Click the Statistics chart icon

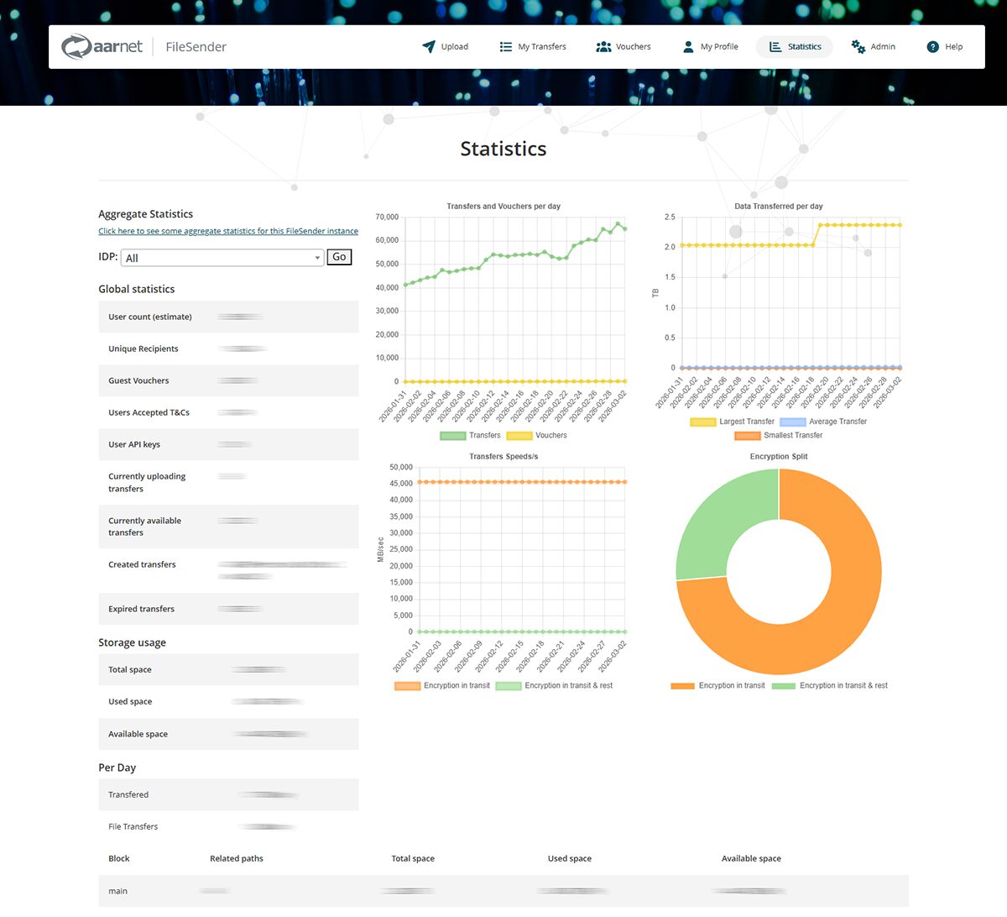point(775,47)
